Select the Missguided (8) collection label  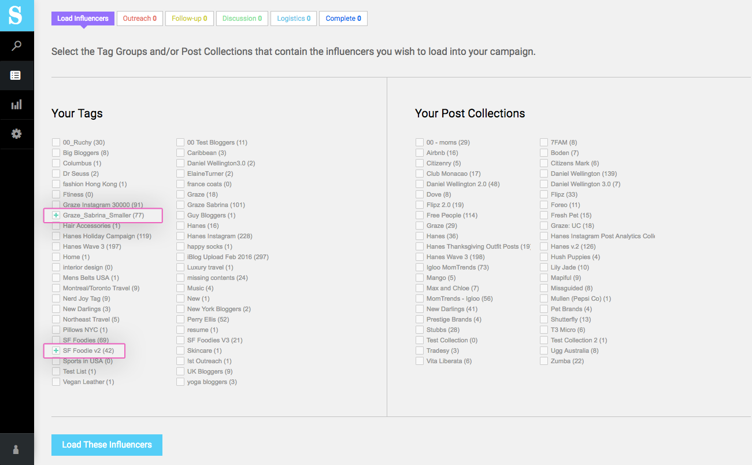572,288
